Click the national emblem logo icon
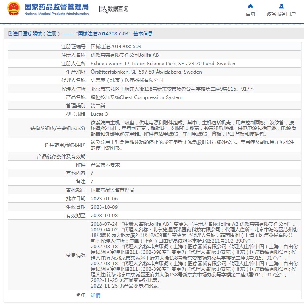304x305 pixels. 14,9
